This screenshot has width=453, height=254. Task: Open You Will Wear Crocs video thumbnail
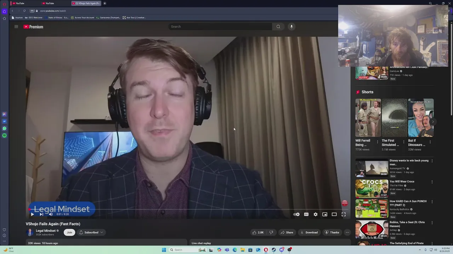[372, 188]
